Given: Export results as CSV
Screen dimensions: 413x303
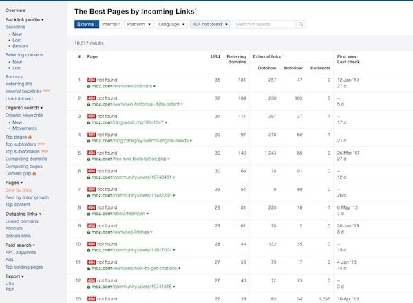Looking at the screenshot, I should point(10,282).
